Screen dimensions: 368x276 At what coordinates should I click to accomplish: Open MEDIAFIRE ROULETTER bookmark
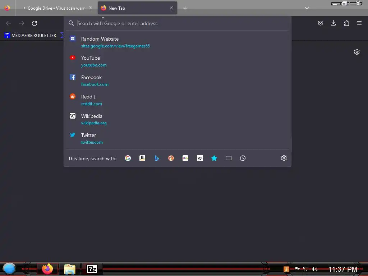(x=30, y=36)
